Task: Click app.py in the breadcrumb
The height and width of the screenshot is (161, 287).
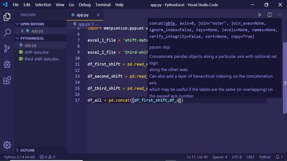Action: pos(84,24)
